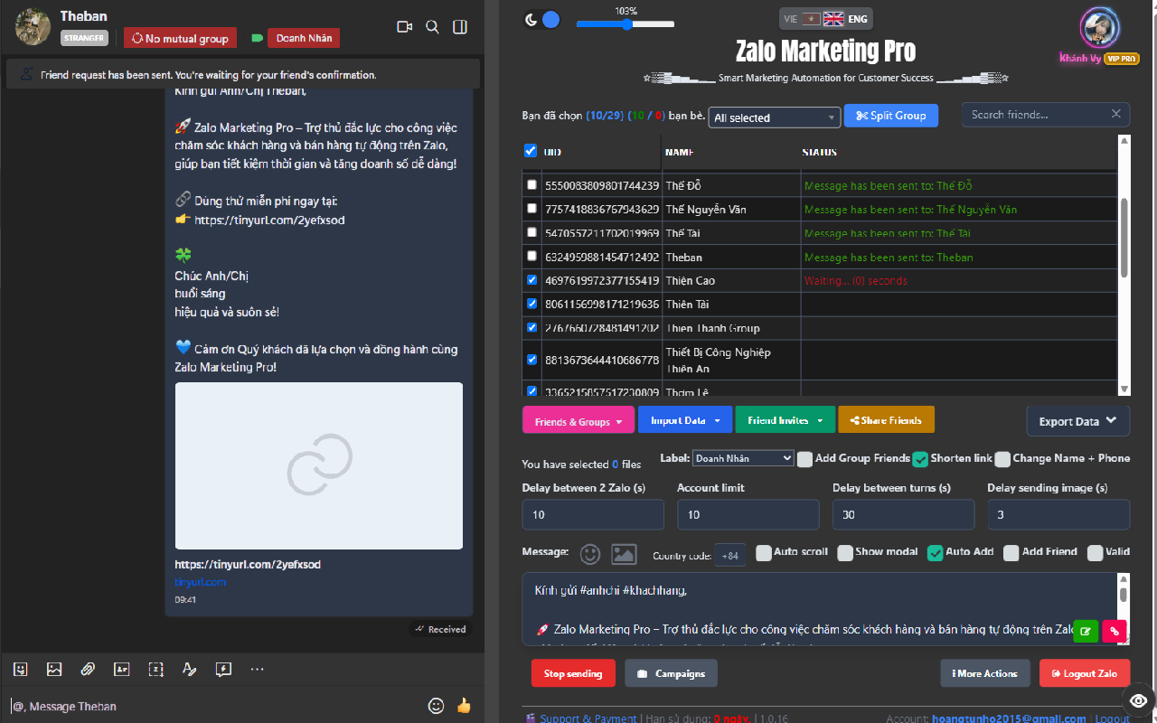The image size is (1157, 723).
Task: Open the Campaigns menu
Action: click(x=671, y=672)
